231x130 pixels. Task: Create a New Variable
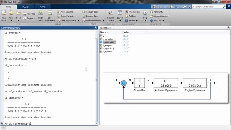pyautogui.click(x=65, y=12)
